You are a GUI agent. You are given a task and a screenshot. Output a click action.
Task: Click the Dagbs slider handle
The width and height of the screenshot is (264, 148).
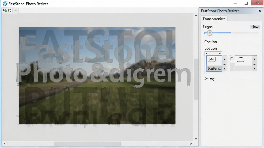pyautogui.click(x=210, y=33)
